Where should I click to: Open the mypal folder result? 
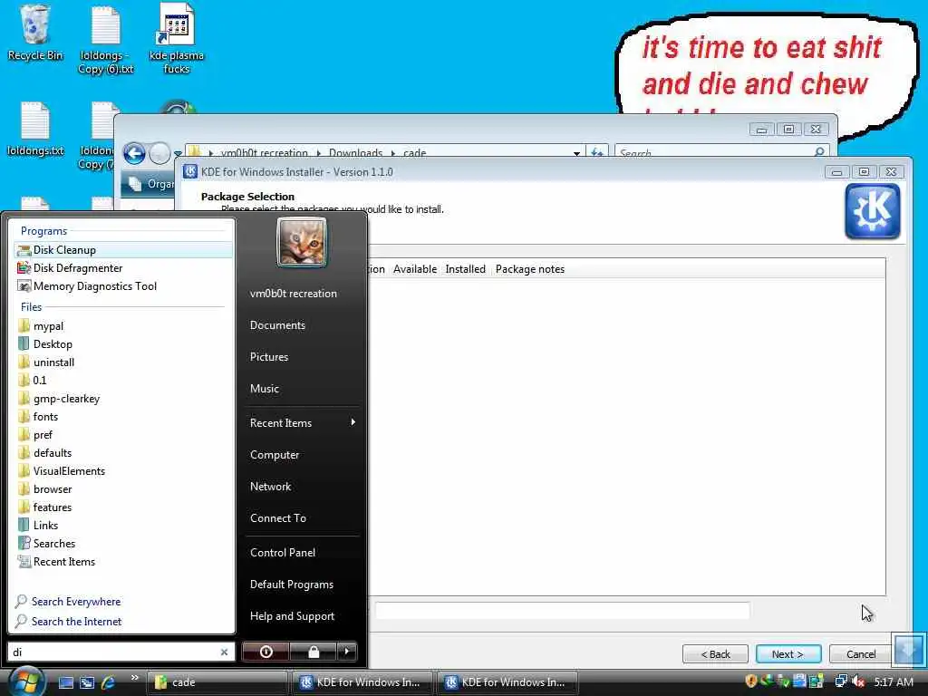click(x=122, y=326)
